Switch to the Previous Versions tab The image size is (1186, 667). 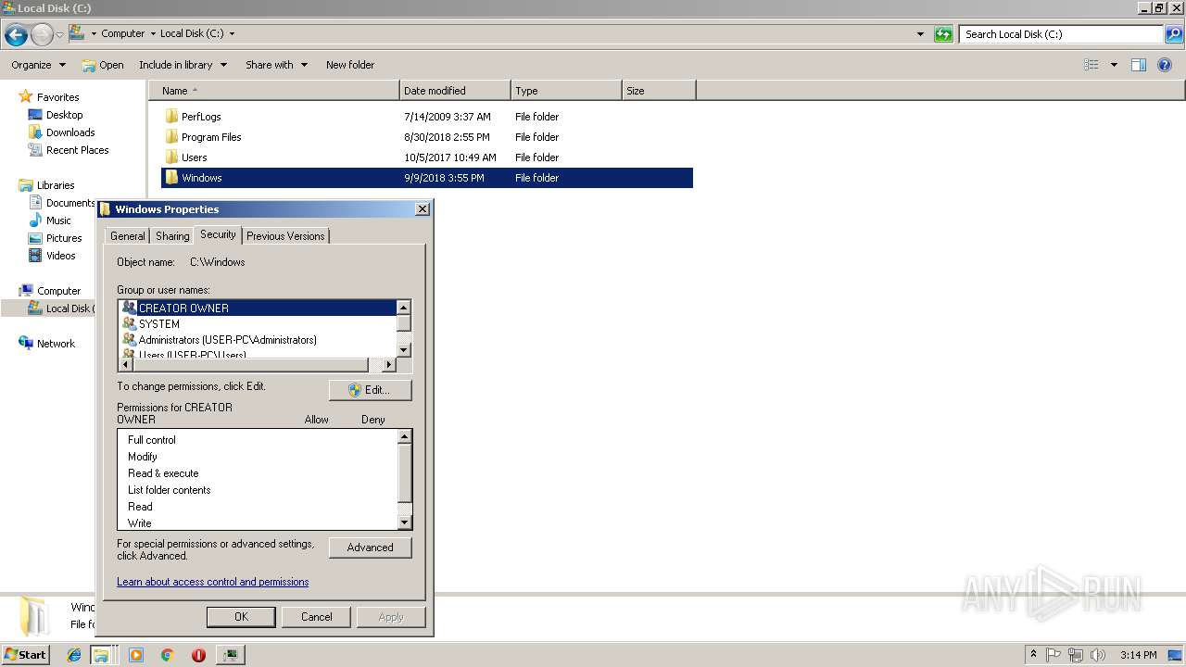(x=285, y=236)
